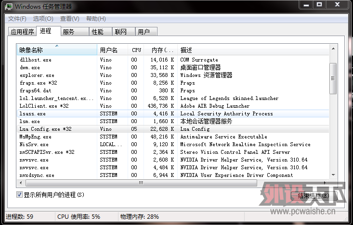The width and height of the screenshot is (353, 225).
Task: Click CPU 使用率: 5% in status bar
Action: point(79,217)
